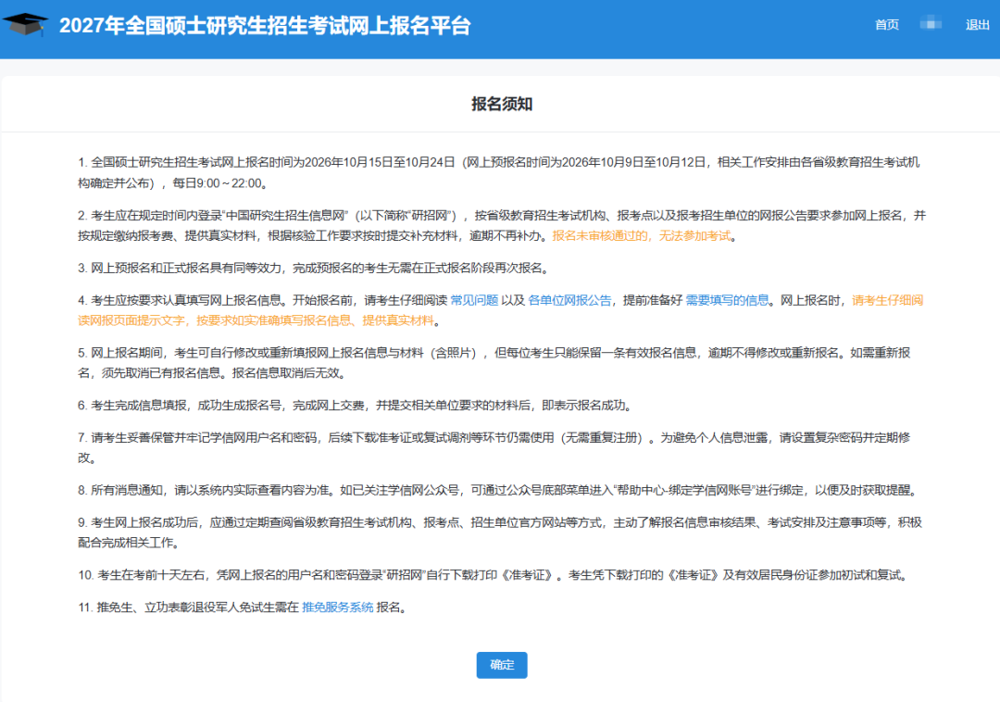Open the 需要填写的信息 link
The height and width of the screenshot is (702, 1000).
[x=727, y=300]
